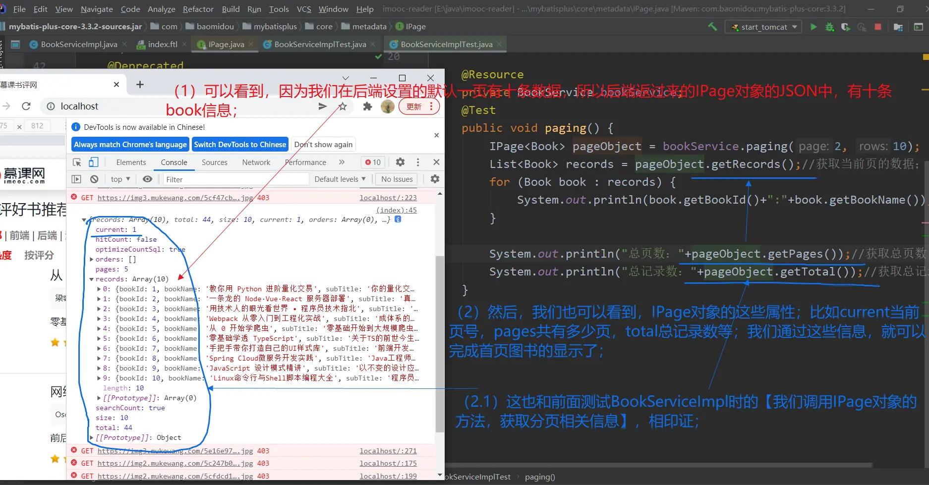Viewport: 929px width, 485px height.
Task: Clear the console with the ban icon
Action: [94, 179]
